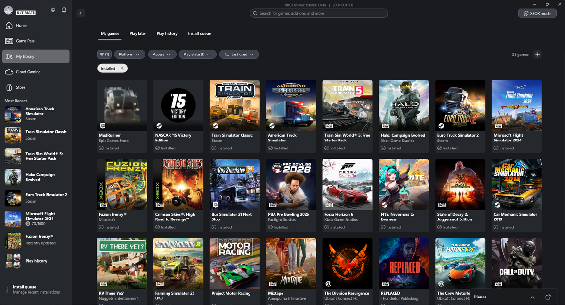Open the Fuzion Frenzy cover art
This screenshot has width=565, height=305.
coord(121,184)
